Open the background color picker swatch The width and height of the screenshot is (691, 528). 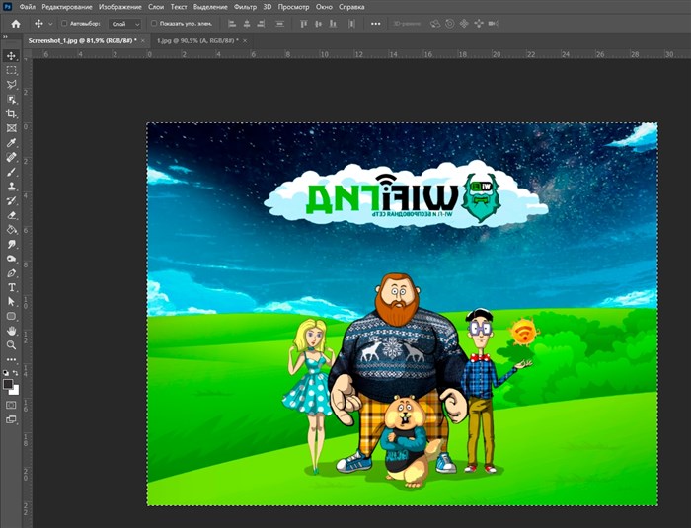[16, 391]
